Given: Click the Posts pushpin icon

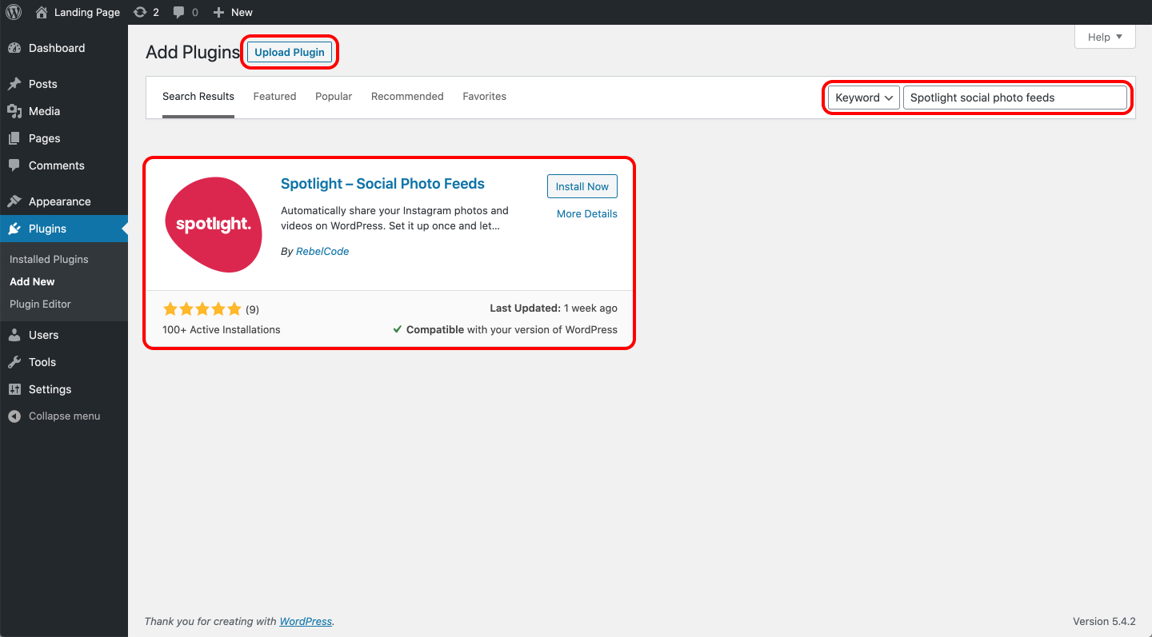Looking at the screenshot, I should (x=14, y=84).
